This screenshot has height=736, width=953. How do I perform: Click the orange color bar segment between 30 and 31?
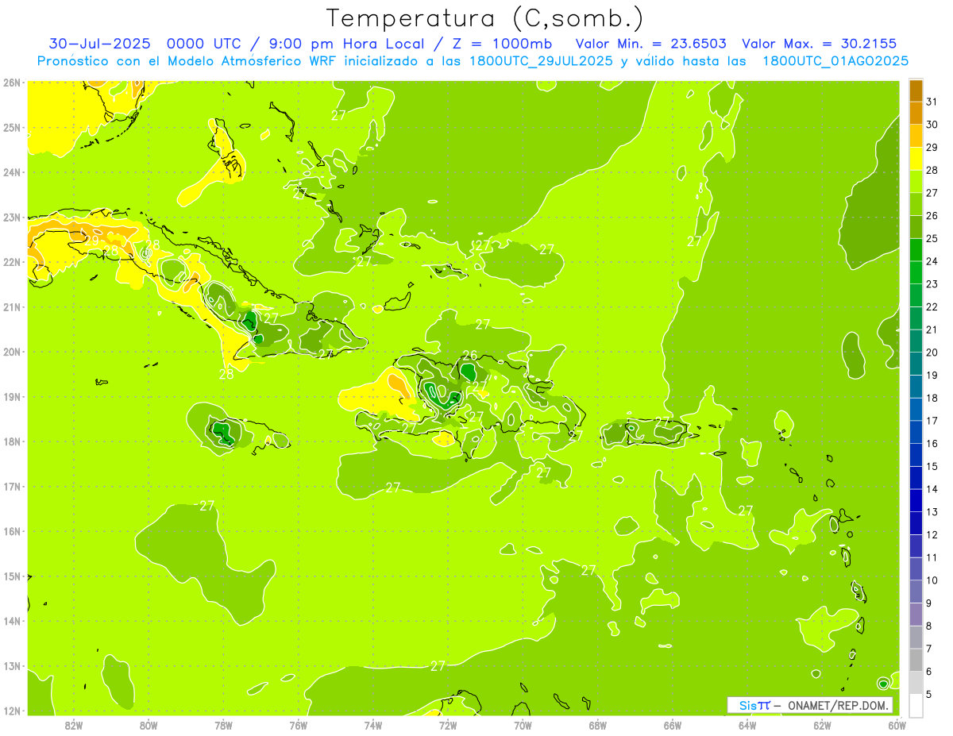(x=916, y=114)
